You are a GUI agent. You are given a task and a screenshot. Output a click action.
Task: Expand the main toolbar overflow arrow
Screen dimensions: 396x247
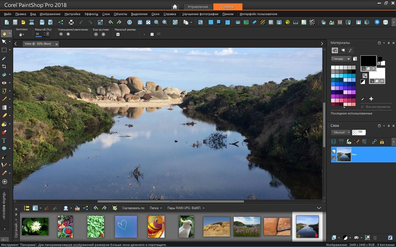tap(394, 22)
